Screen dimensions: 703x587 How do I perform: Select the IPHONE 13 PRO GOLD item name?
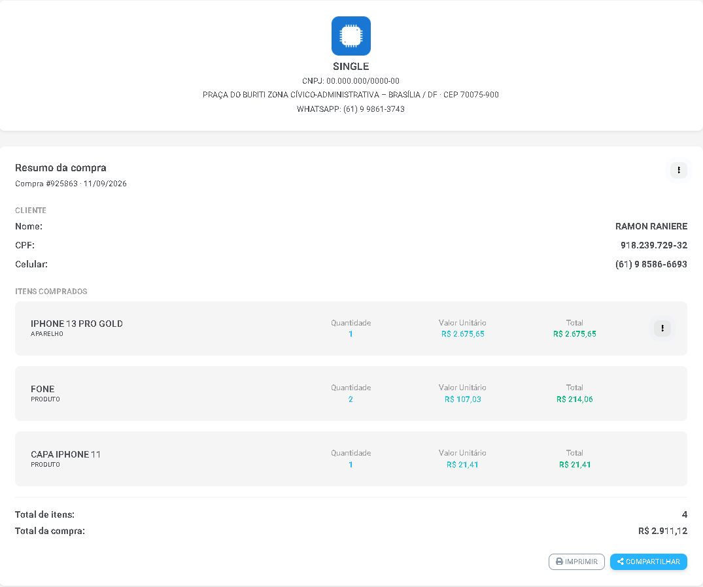coord(77,324)
